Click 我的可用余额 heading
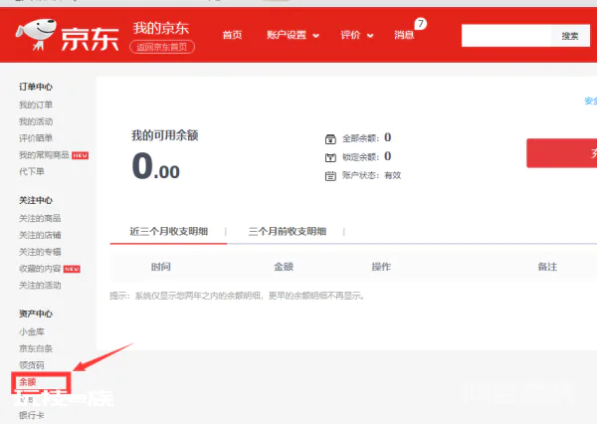Viewport: 597px width, 424px height. tap(165, 135)
